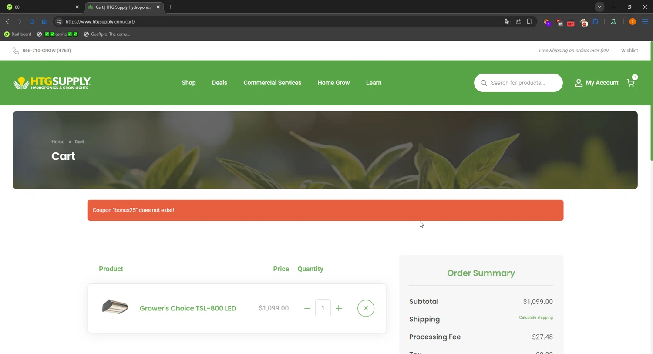Click the HTG Supply logo

[52, 83]
